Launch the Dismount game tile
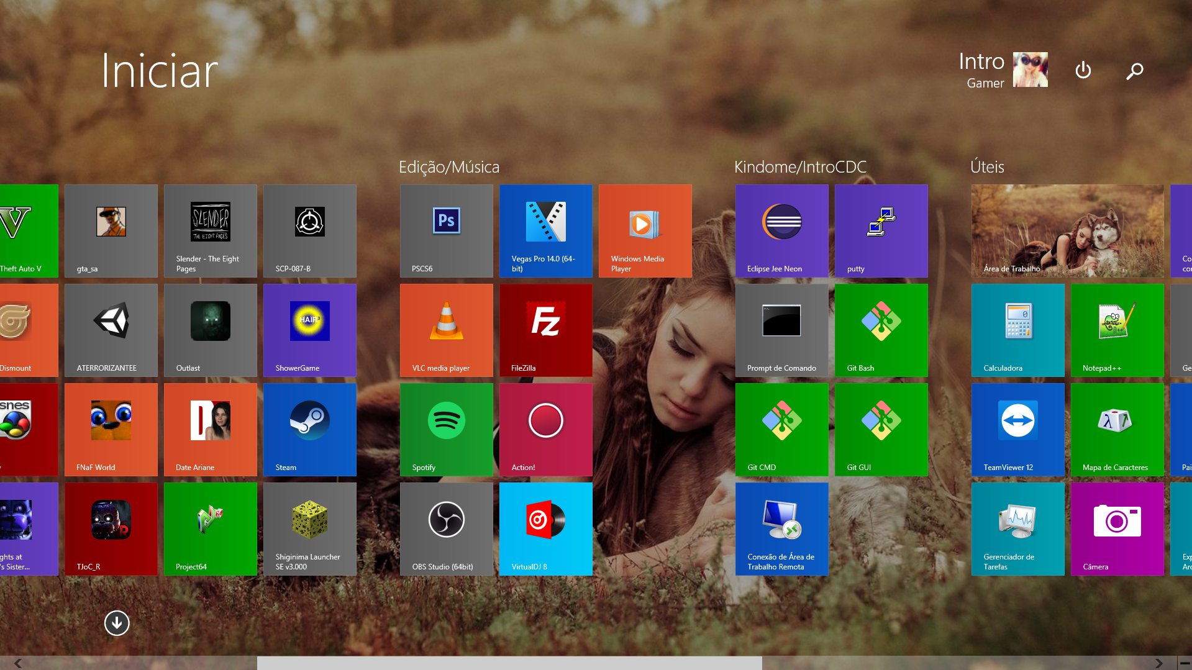The width and height of the screenshot is (1192, 670). click(29, 330)
